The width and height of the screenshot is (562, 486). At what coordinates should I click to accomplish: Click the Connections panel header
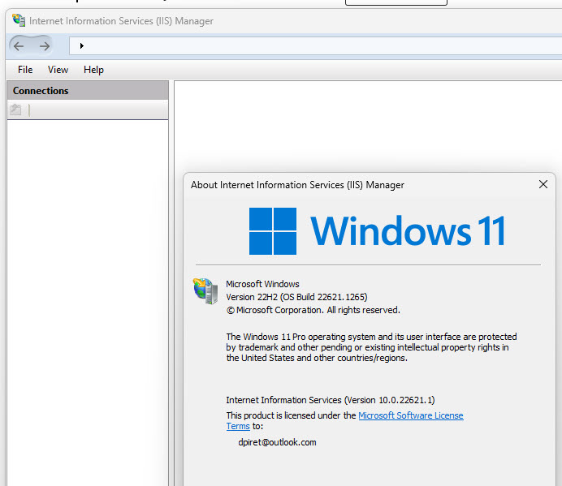pos(88,91)
